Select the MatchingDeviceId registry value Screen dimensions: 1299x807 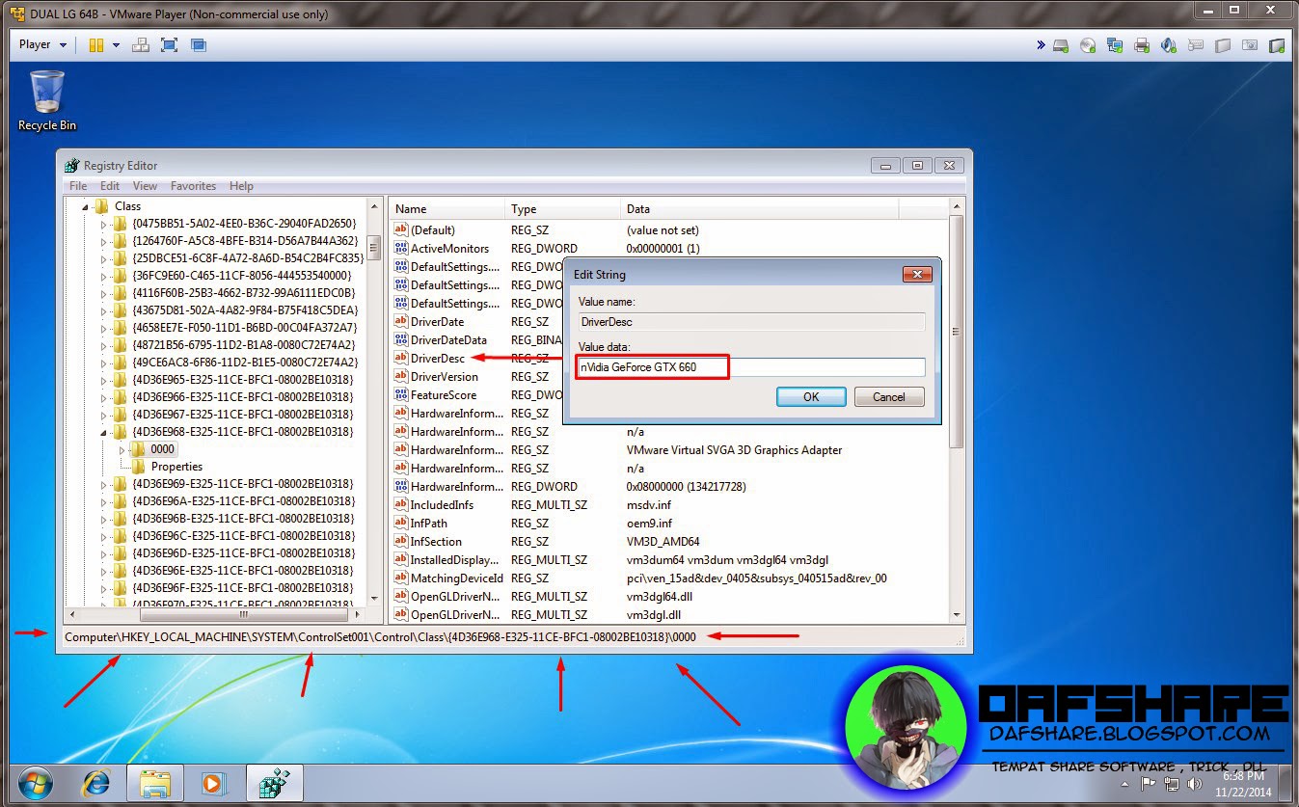(457, 578)
